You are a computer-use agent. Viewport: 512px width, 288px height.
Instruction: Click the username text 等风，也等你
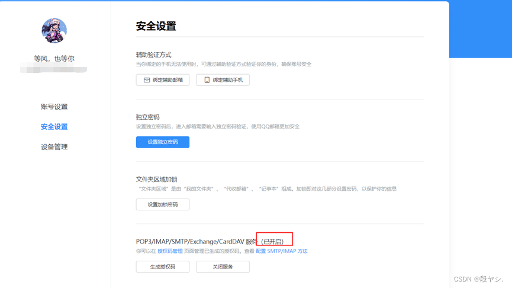coord(54,59)
